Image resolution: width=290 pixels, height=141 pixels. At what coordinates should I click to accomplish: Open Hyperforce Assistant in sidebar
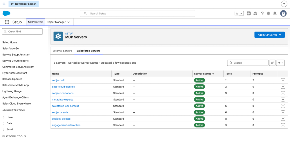(14, 73)
